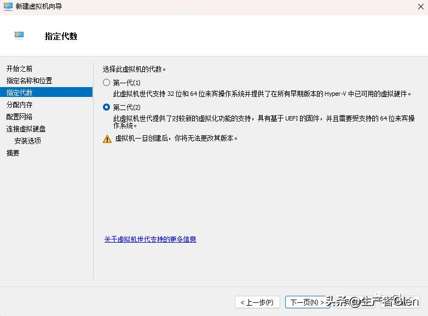Click the header icon beside 指定代数 heading
Screen dimensions: 428x316
[19, 35]
